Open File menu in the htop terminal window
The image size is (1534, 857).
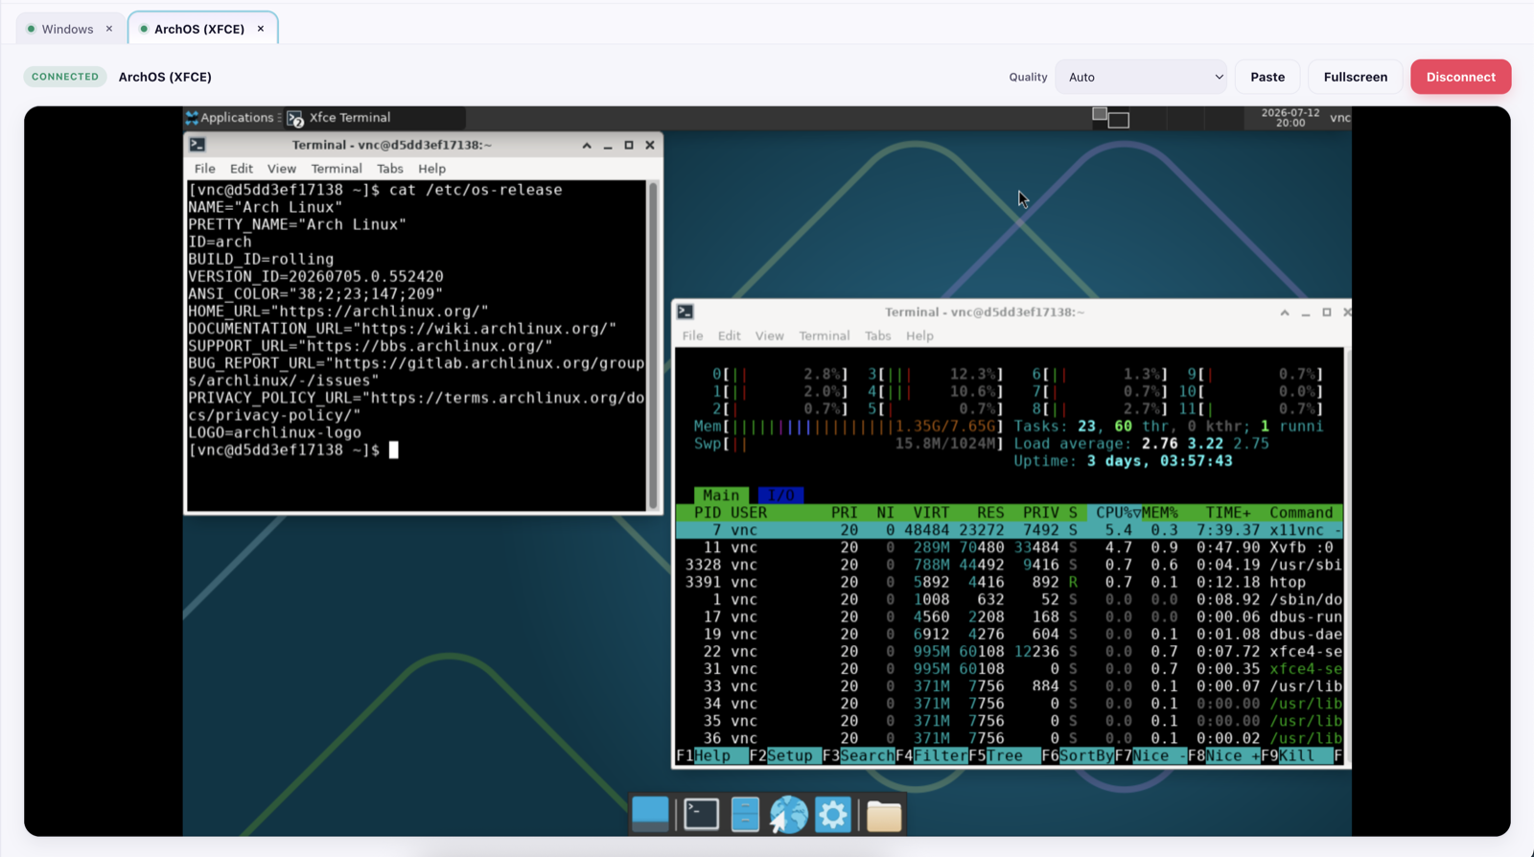click(693, 336)
